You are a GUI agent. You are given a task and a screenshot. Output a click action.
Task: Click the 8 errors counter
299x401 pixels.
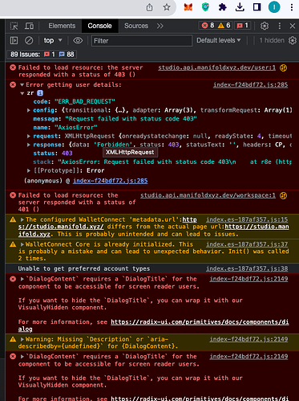208,26
